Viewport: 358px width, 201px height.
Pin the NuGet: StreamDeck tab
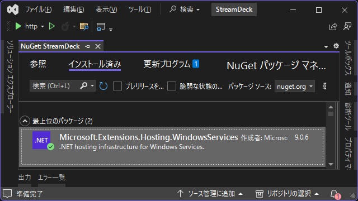pos(87,46)
